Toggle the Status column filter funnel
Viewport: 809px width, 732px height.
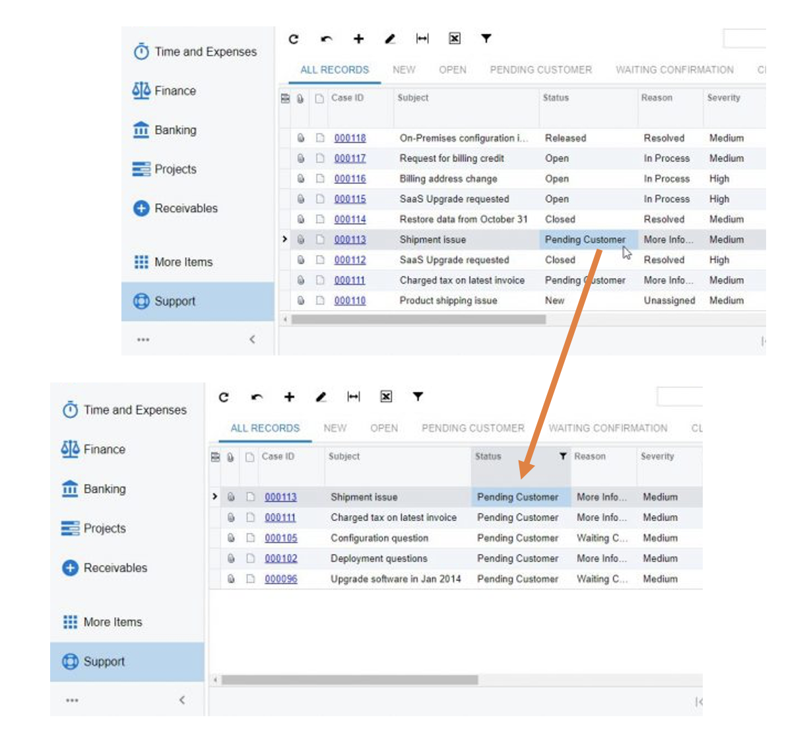[562, 456]
